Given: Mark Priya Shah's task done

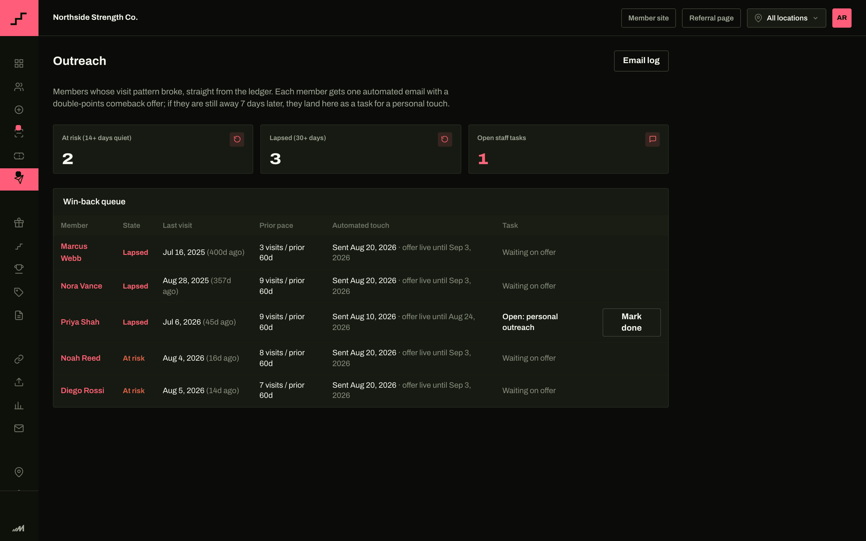Looking at the screenshot, I should click(631, 322).
